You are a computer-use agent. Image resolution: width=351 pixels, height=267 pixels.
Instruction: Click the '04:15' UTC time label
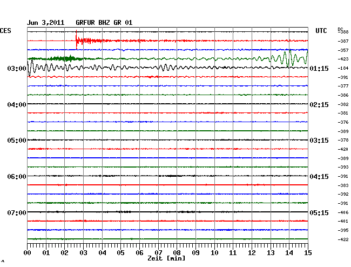319,177
